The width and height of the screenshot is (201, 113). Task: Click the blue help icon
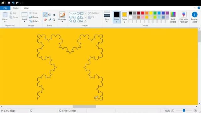(x=199, y=8)
